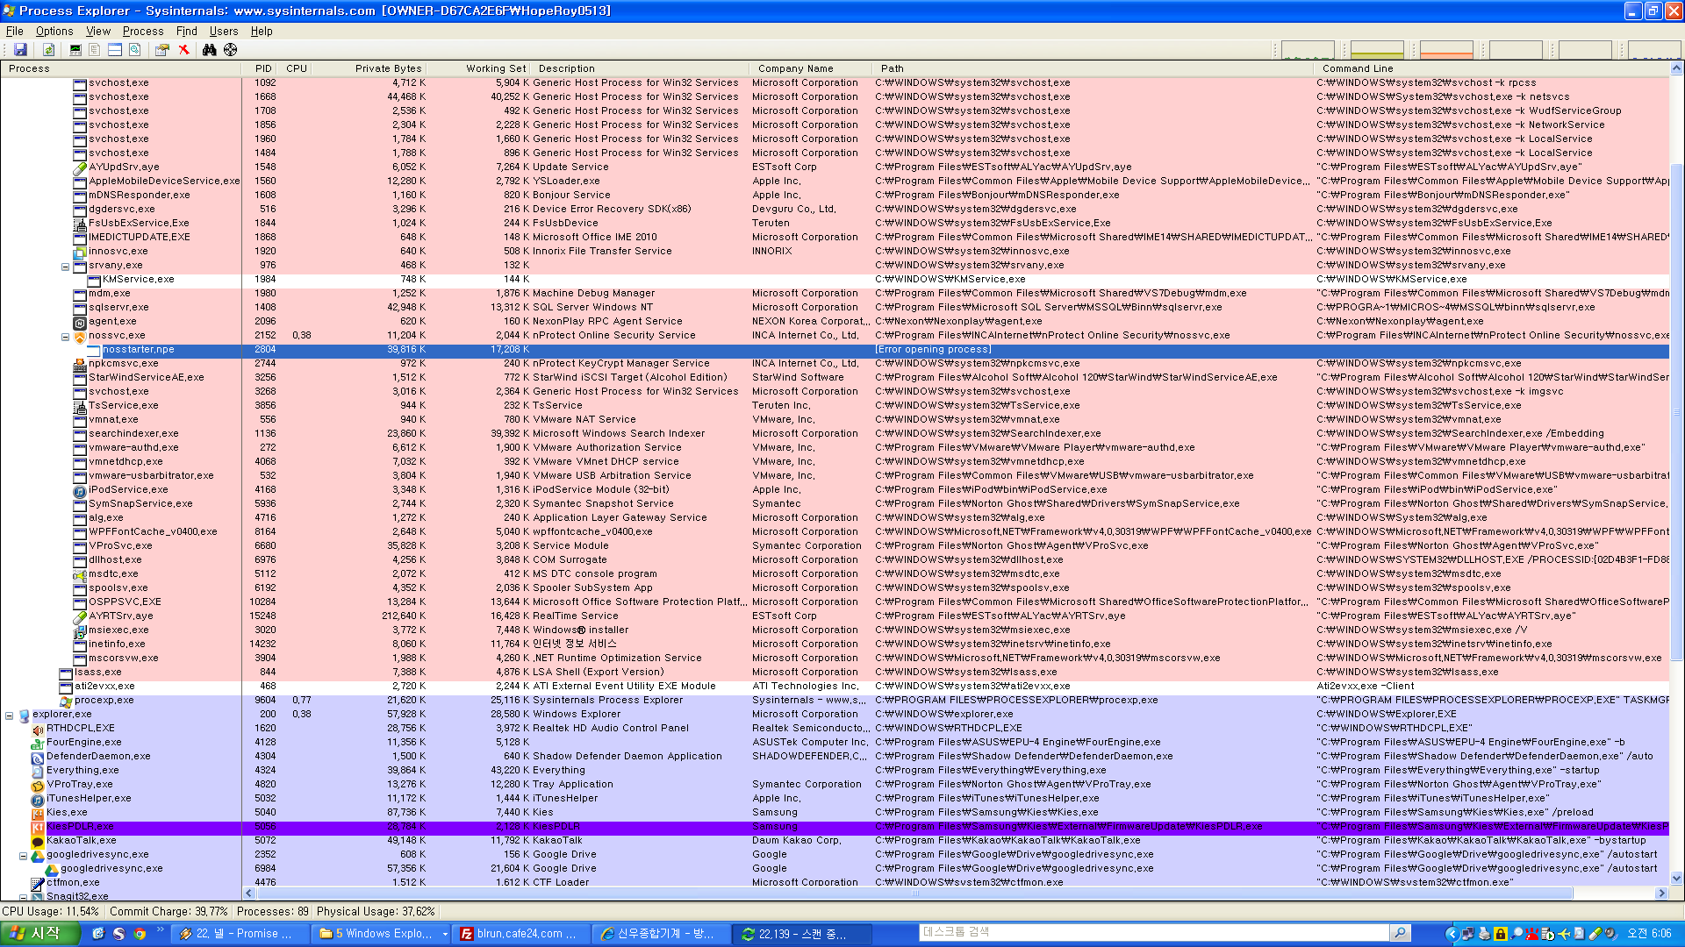Open the View menu
Image resolution: width=1685 pixels, height=947 pixels.
pyautogui.click(x=98, y=31)
